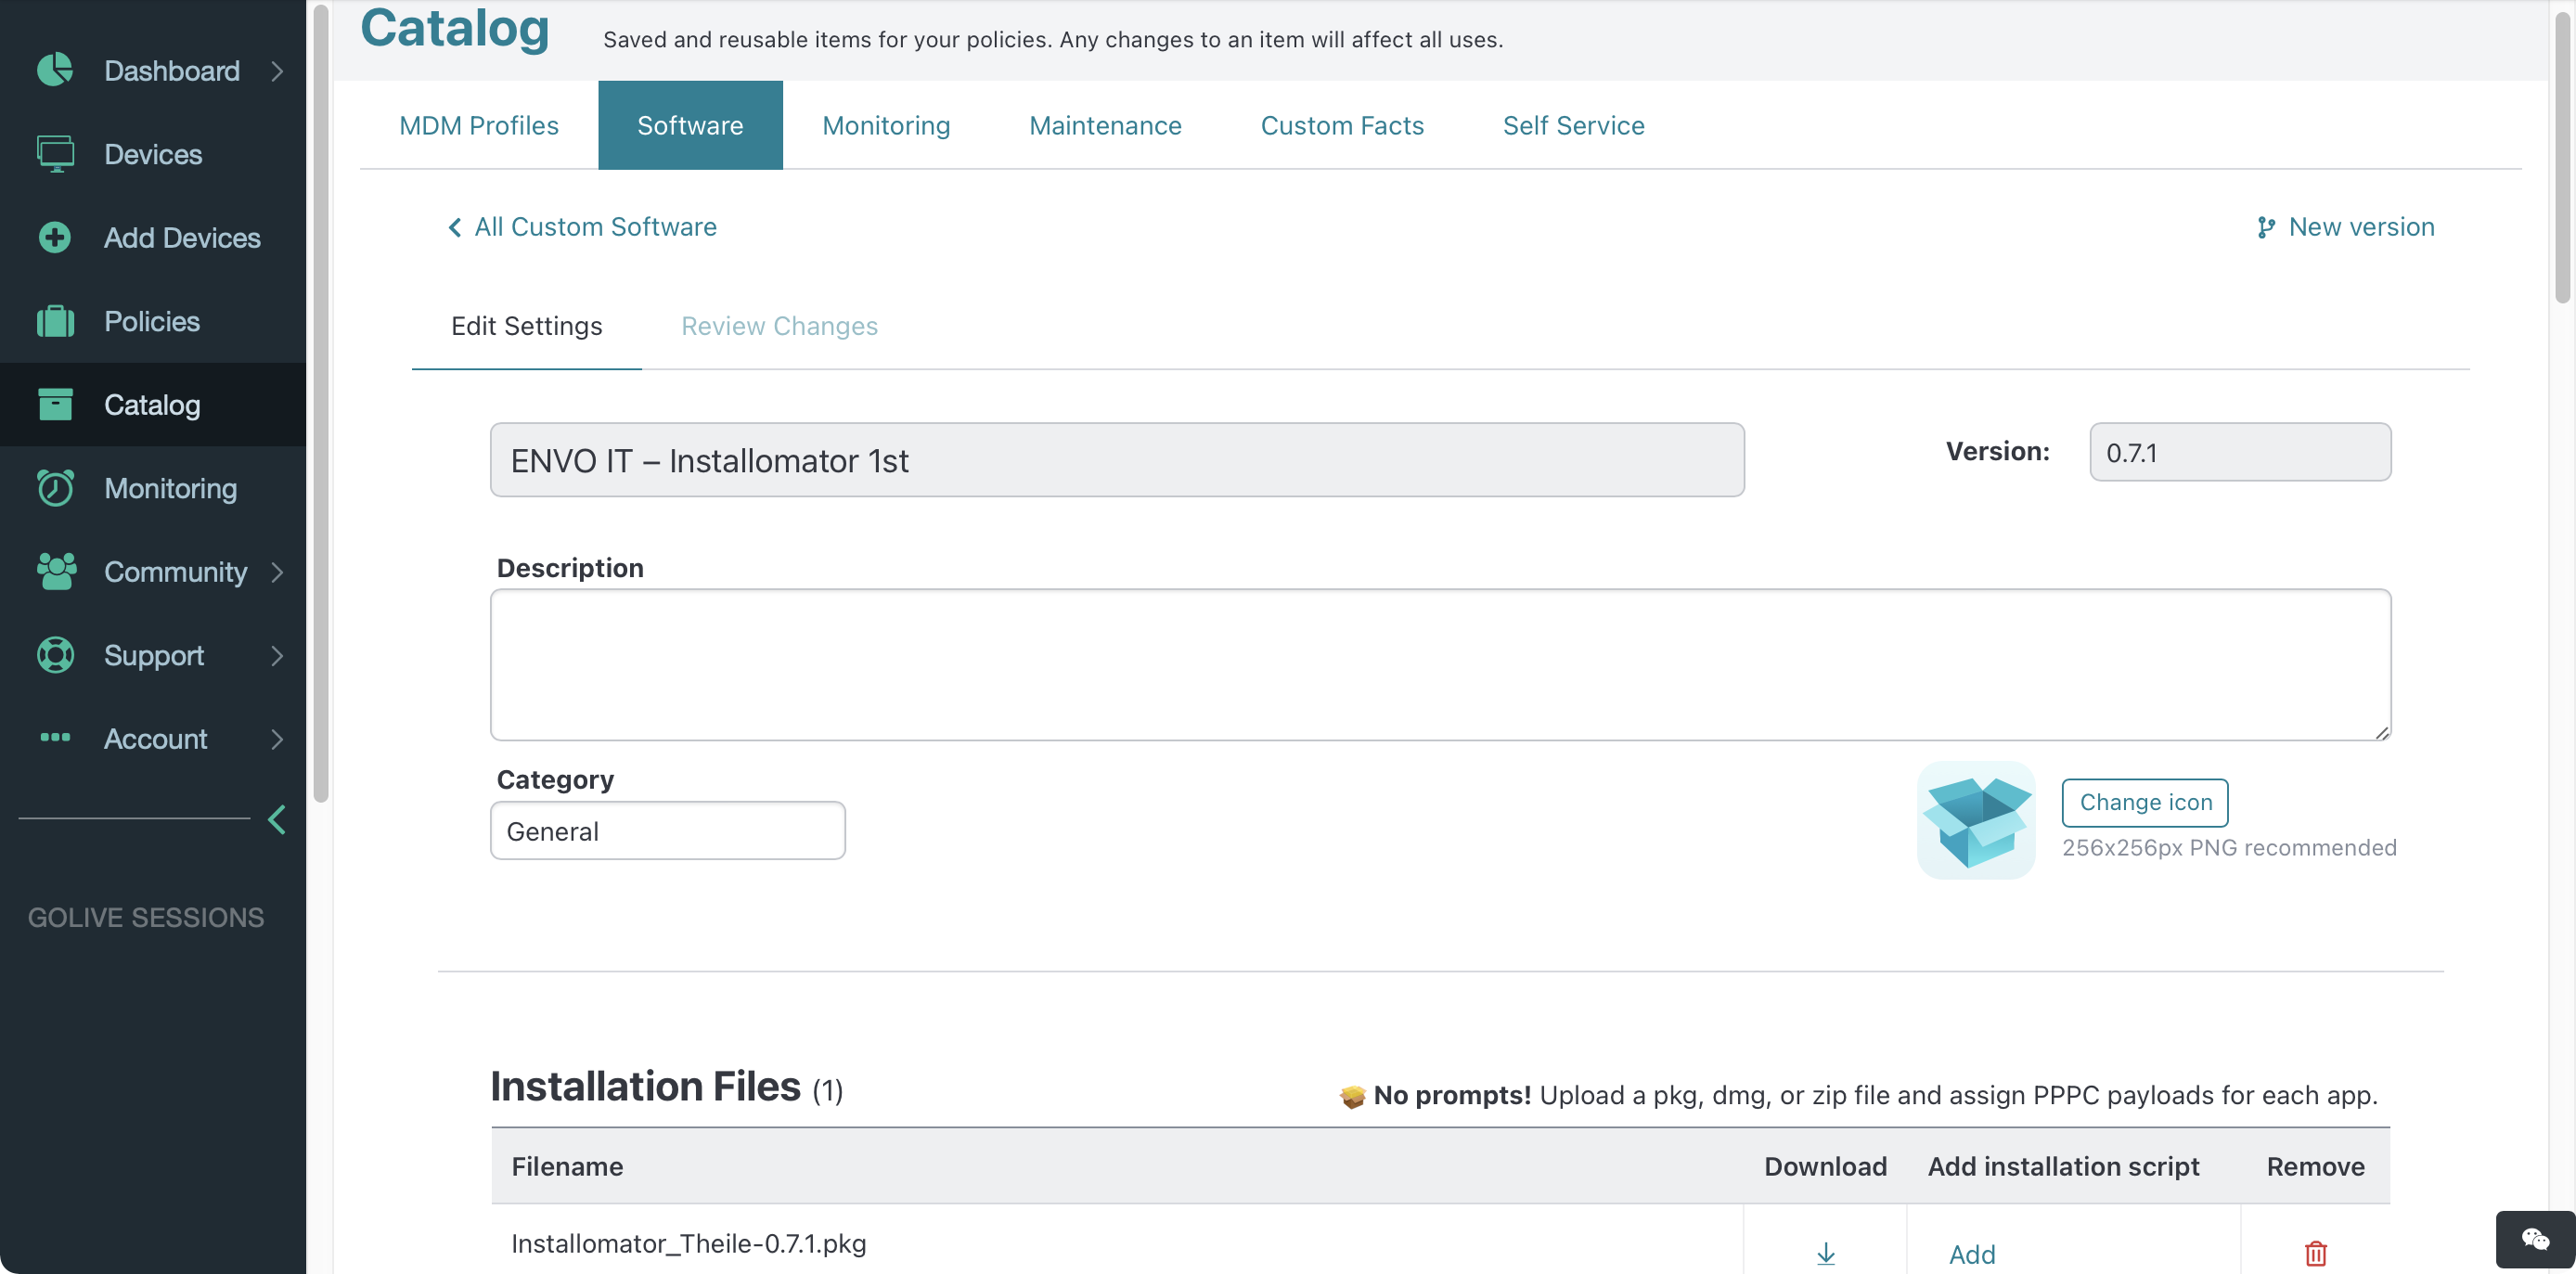Expand the Dashboard submenu chevron
Image resolution: width=2576 pixels, height=1274 pixels.
coord(277,71)
